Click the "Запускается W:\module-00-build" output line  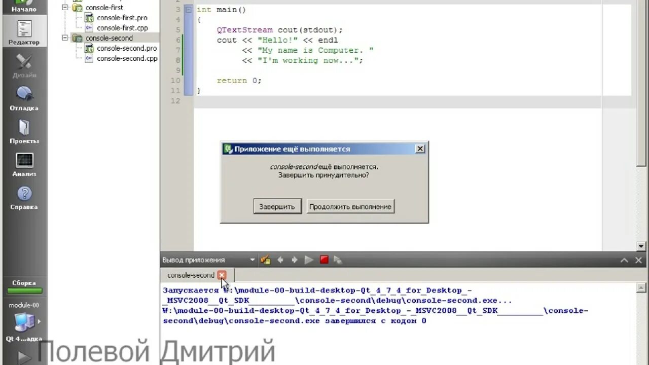(x=338, y=296)
